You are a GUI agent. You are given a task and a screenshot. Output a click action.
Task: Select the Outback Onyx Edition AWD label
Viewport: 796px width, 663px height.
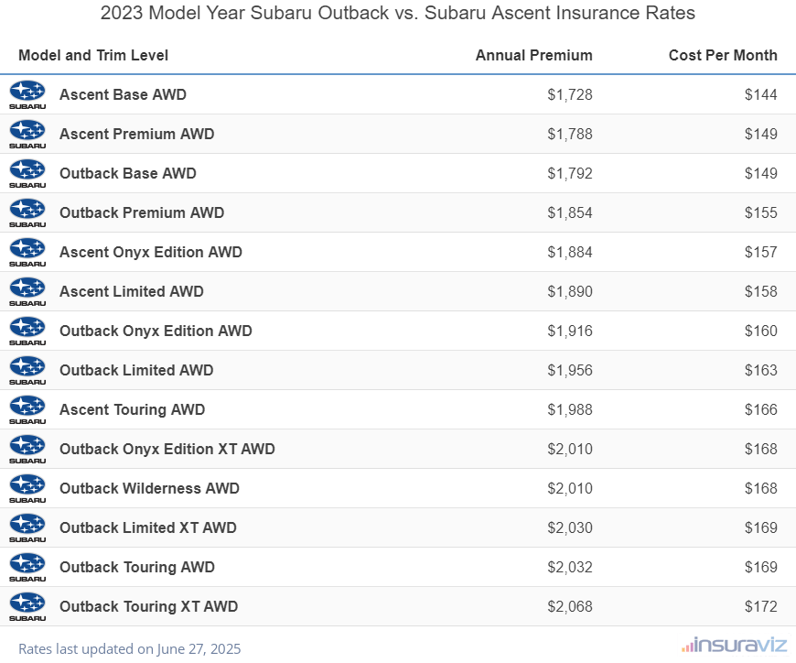tap(156, 331)
